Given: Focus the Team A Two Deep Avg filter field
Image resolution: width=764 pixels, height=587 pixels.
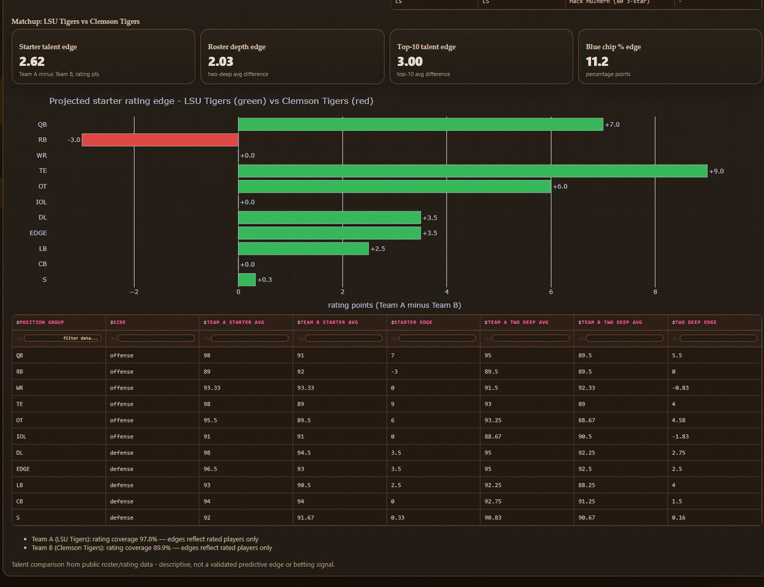Looking at the screenshot, I should [531, 338].
